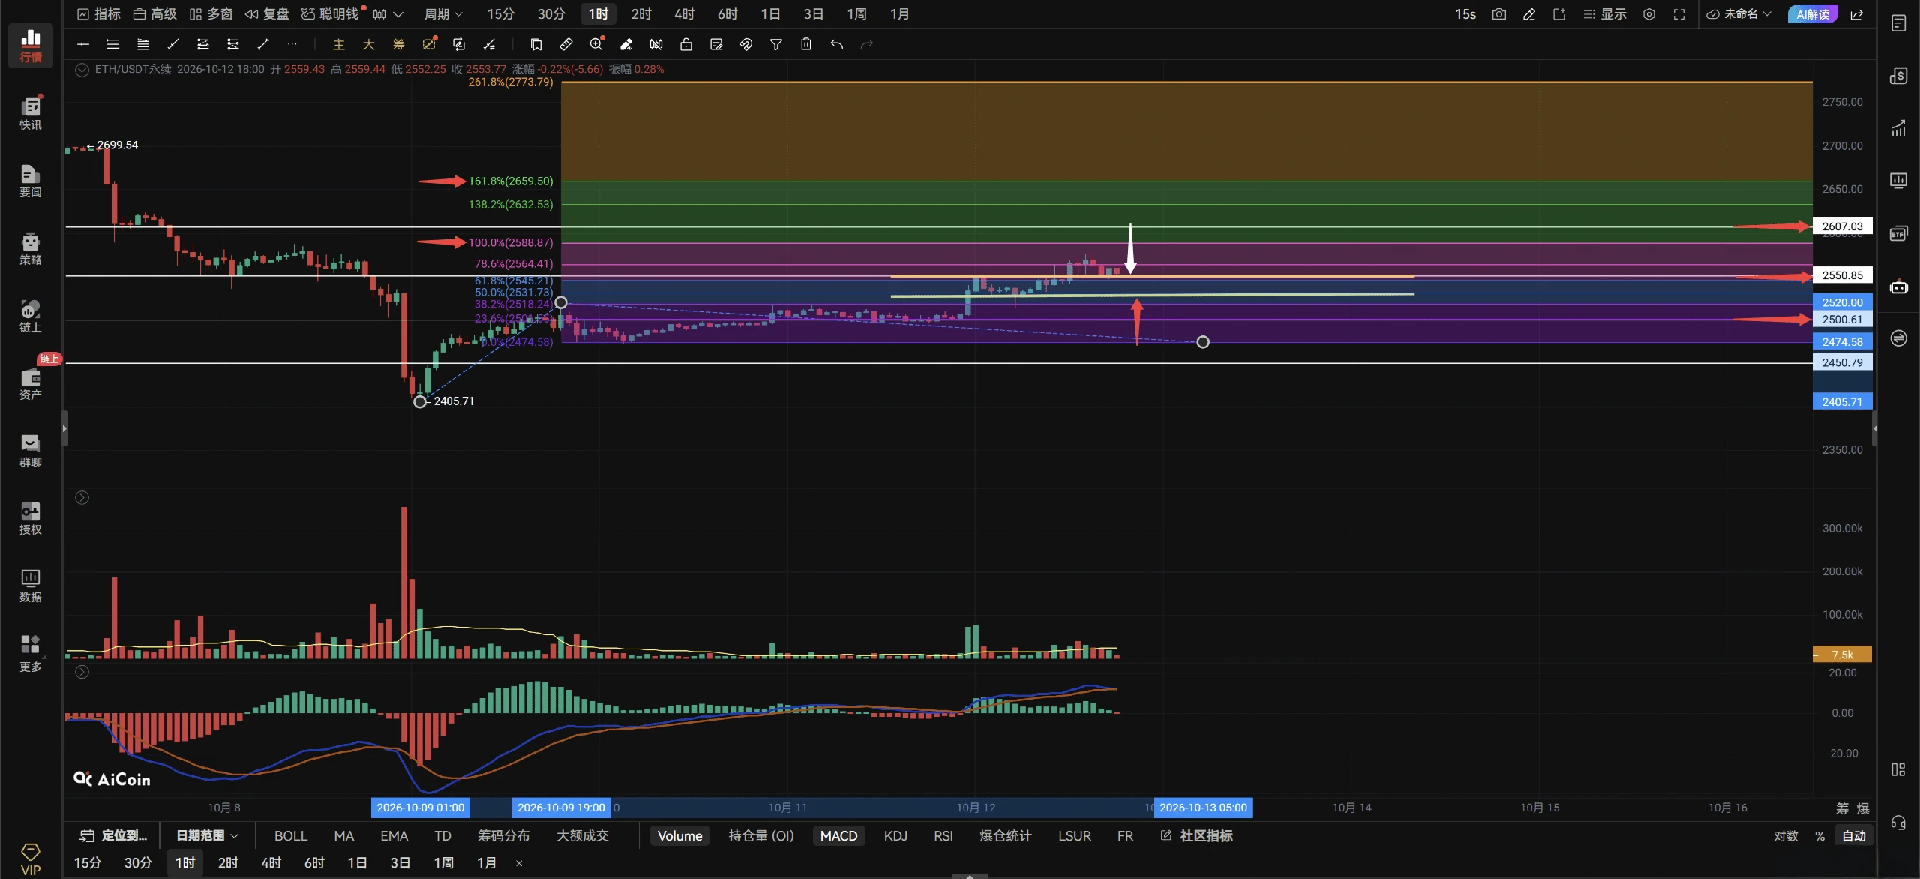The image size is (1920, 879).
Task: Open the 未命名 layout dropdown
Action: click(x=1739, y=14)
